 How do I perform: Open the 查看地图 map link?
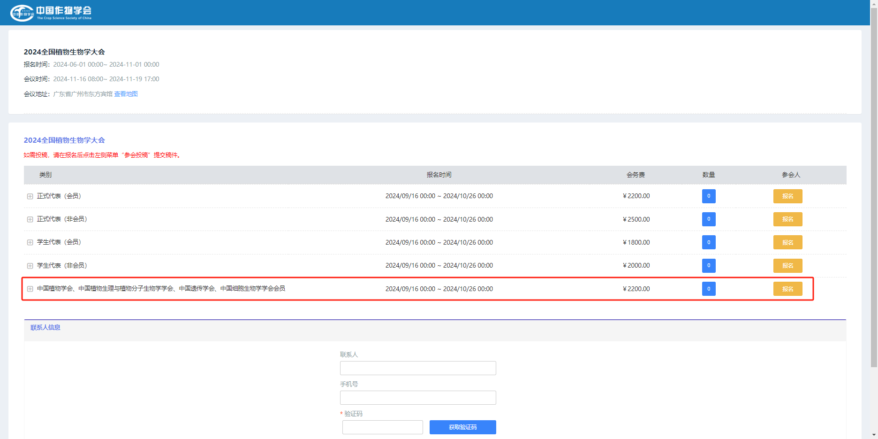[126, 94]
